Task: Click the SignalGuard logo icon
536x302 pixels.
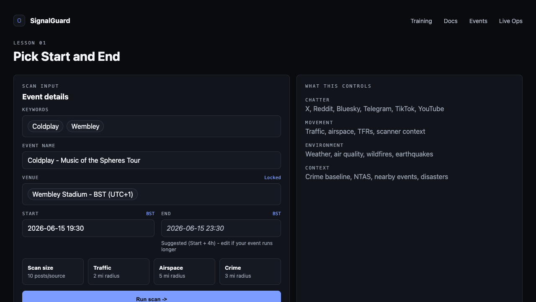Action: click(x=19, y=21)
